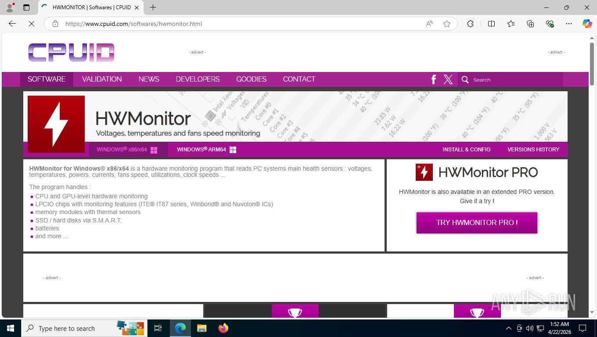Click the HWMonitor title text

pyautogui.click(x=143, y=118)
